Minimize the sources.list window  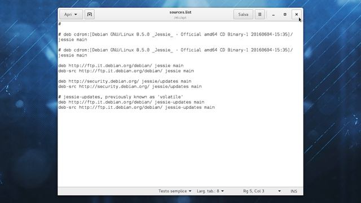pyautogui.click(x=273, y=15)
